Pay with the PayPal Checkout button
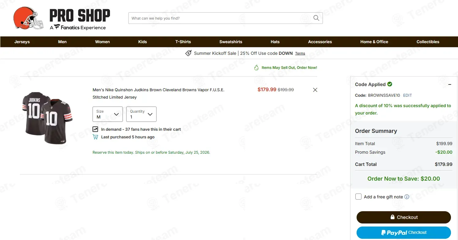This screenshot has width=458, height=240. pyautogui.click(x=403, y=233)
